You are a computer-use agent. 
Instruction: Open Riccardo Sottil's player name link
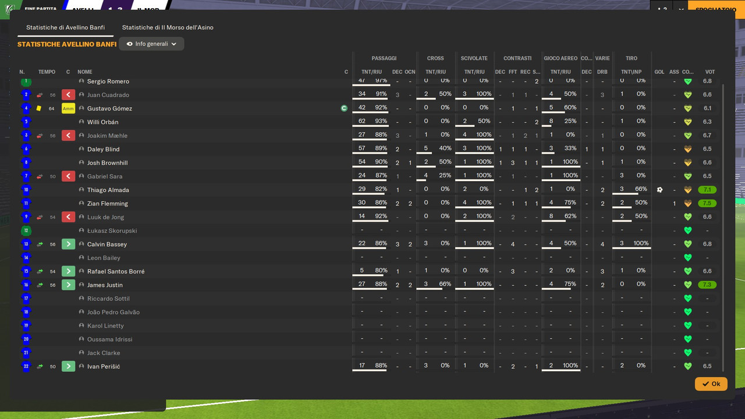point(108,299)
